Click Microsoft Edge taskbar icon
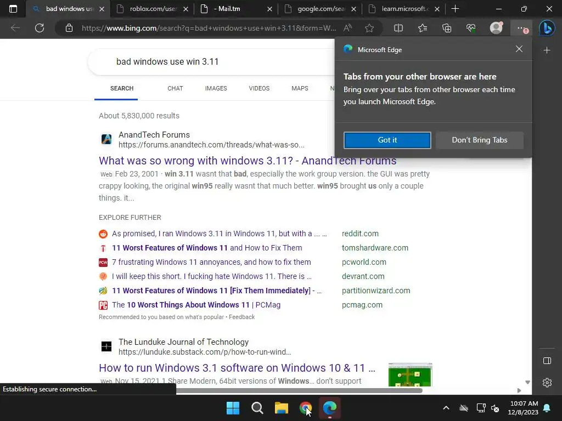Viewport: 562px width, 421px height. tap(330, 408)
